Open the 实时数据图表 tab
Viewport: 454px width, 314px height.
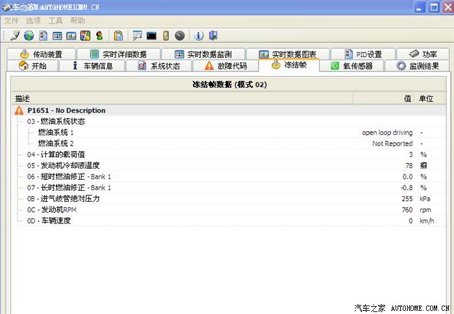click(x=287, y=54)
